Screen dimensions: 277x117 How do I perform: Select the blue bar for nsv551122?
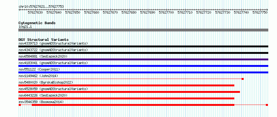[143, 72]
